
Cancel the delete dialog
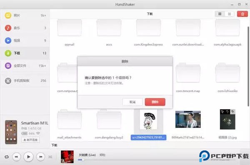click(132, 102)
